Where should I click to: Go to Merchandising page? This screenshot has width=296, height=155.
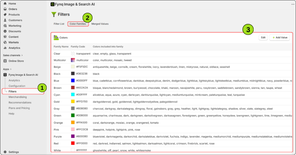tap(18, 97)
